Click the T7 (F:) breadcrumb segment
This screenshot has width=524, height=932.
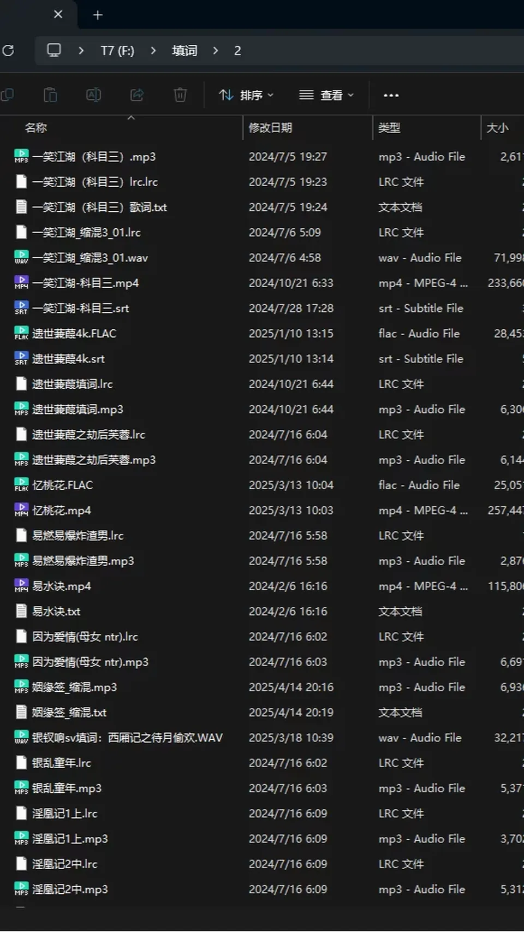[x=117, y=51]
